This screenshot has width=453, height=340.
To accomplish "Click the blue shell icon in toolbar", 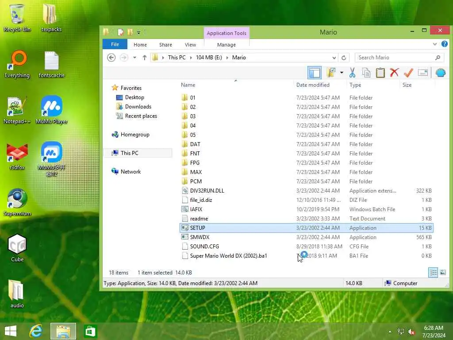I will click(440, 73).
